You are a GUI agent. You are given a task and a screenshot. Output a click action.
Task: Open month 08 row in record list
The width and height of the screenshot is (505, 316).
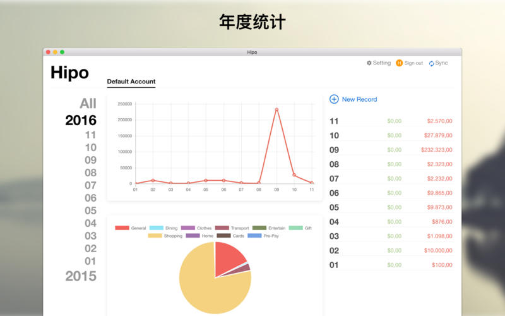pos(391,164)
